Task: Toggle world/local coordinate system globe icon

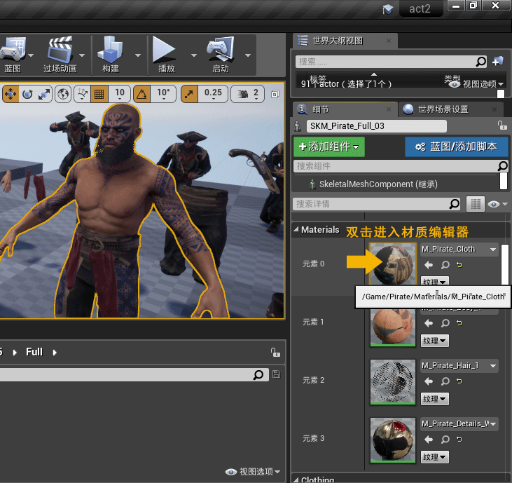Action: point(63,95)
